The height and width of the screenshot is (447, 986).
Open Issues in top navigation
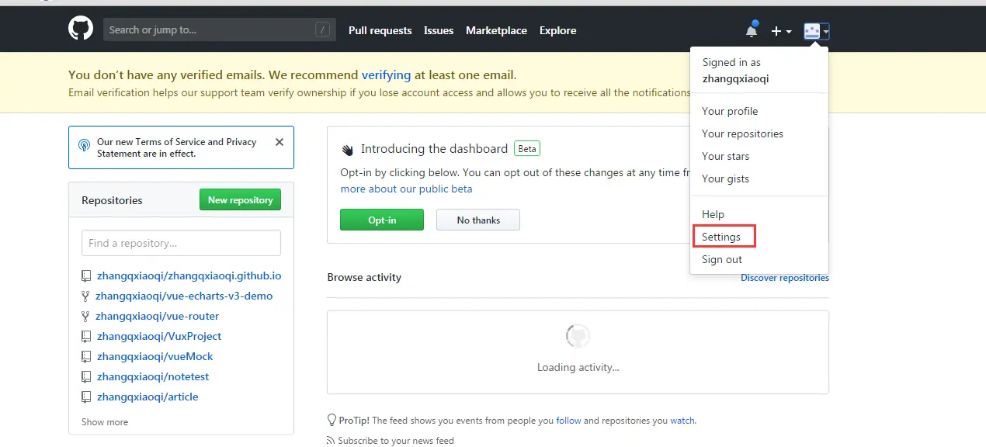(439, 31)
